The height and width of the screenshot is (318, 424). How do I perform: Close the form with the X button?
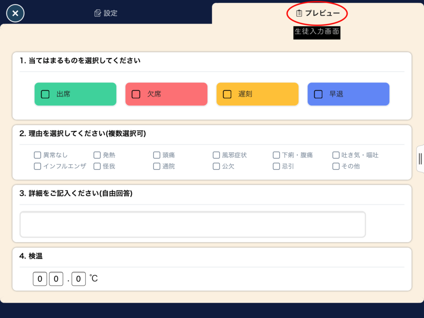(x=15, y=13)
